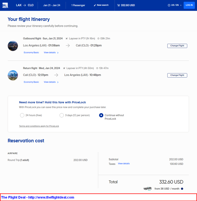Open the US / EN language dropdown arrow
The height and width of the screenshot is (201, 197).
click(181, 5)
